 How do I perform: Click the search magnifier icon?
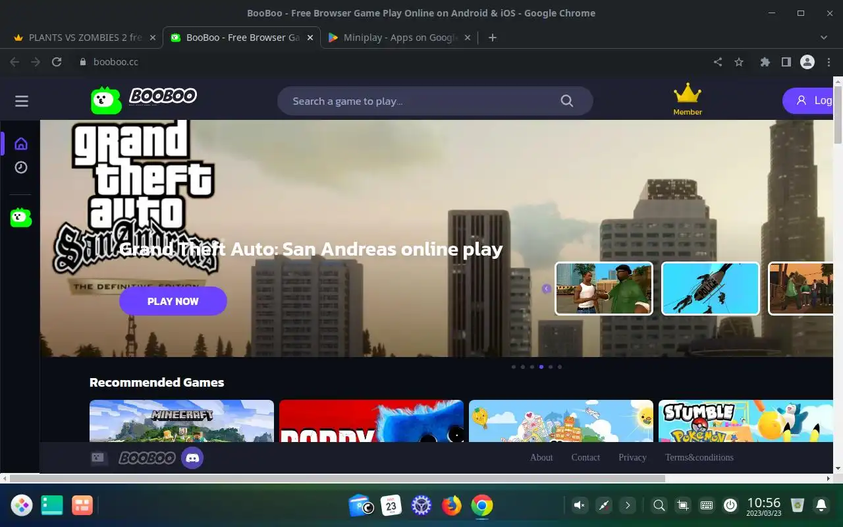coord(566,101)
